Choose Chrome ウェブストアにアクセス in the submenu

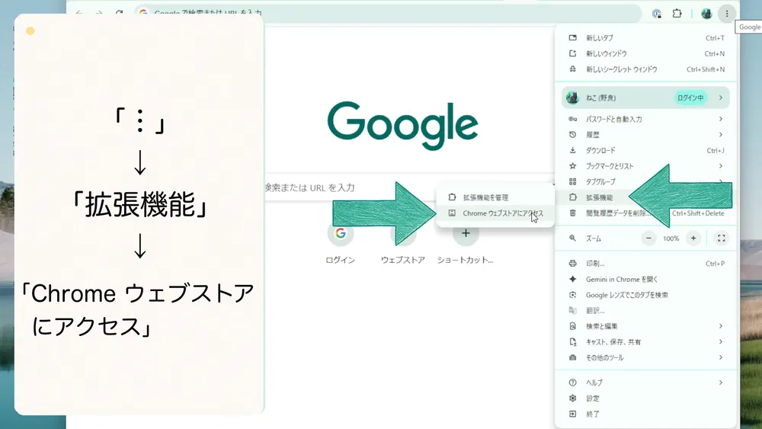tap(495, 213)
